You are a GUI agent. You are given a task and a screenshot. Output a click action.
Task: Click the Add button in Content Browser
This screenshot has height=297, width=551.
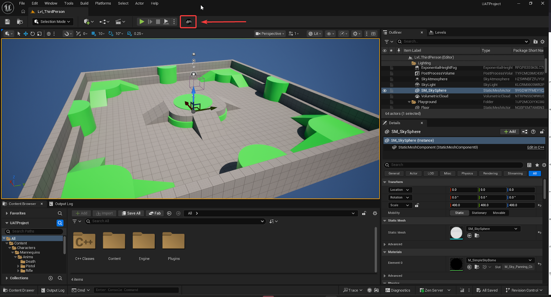coord(82,213)
